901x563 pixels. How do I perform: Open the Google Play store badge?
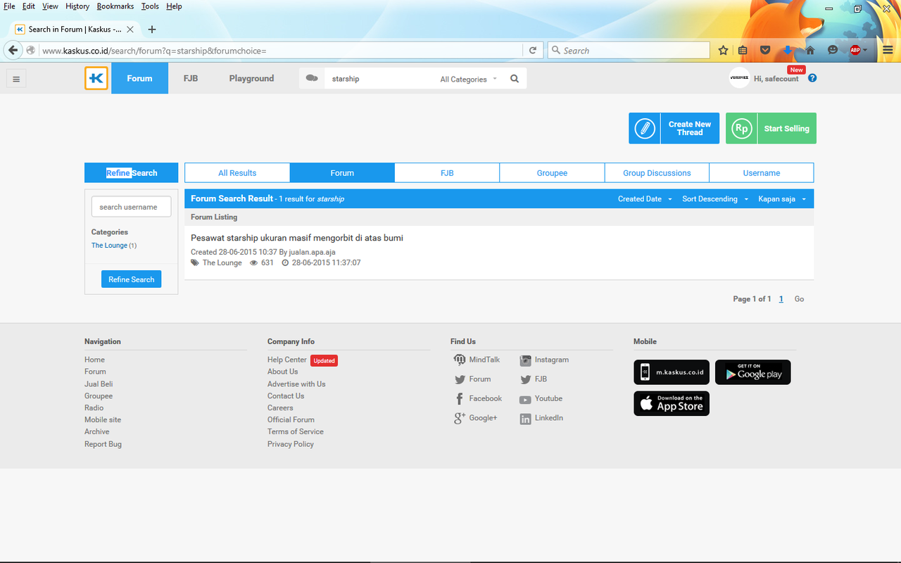[752, 372]
